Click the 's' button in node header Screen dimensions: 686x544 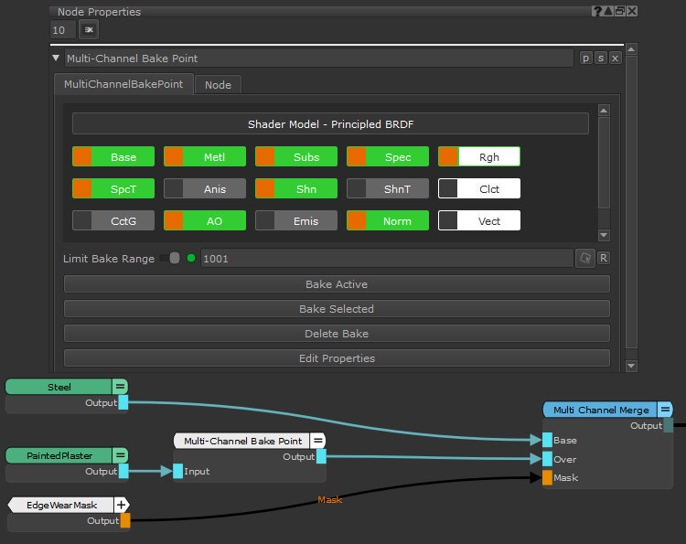tap(601, 59)
